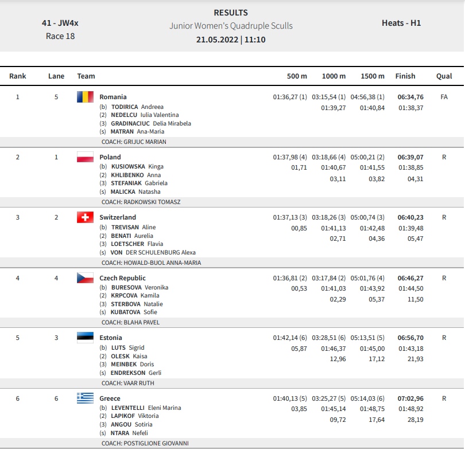
Task: Click the 41 - JW4x event code
Action: tap(60, 24)
